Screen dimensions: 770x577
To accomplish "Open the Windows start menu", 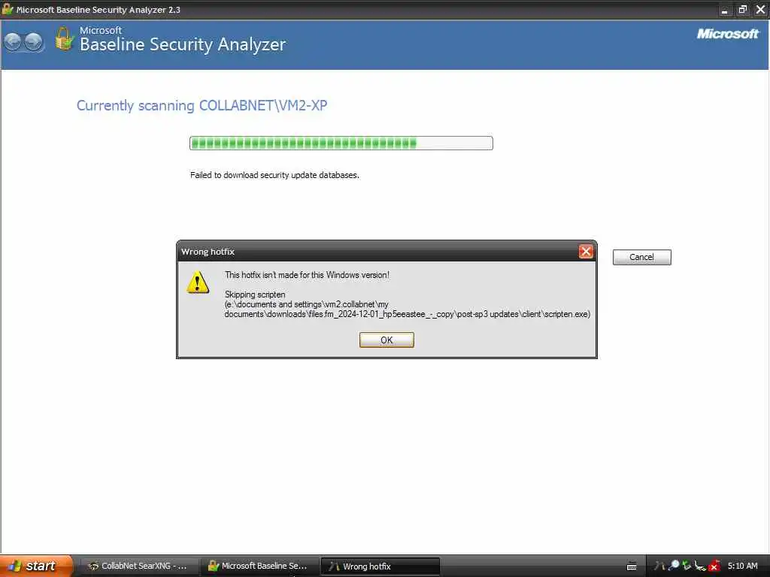I will point(35,566).
